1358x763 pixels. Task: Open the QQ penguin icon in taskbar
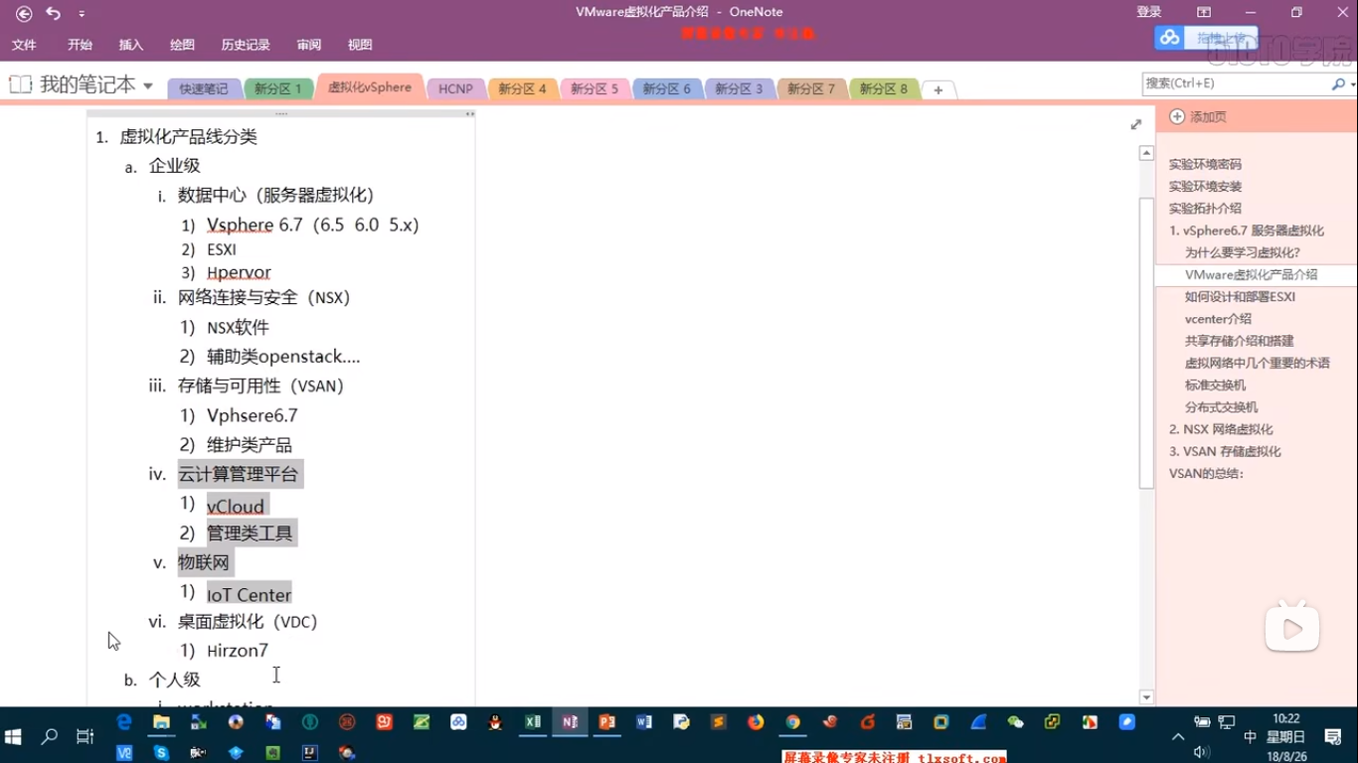495,722
